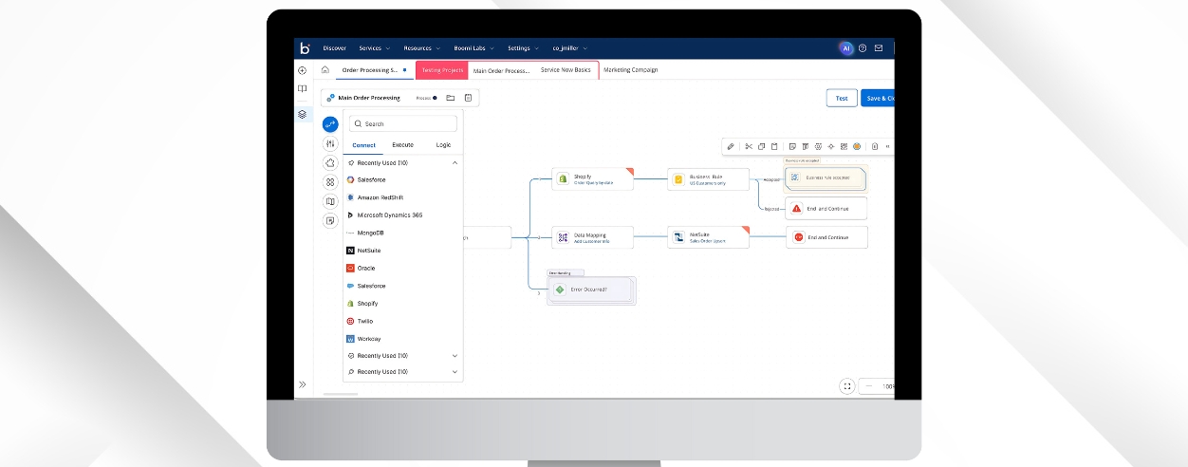Open the Services dropdown menu
The width and height of the screenshot is (1188, 467).
[x=373, y=48]
